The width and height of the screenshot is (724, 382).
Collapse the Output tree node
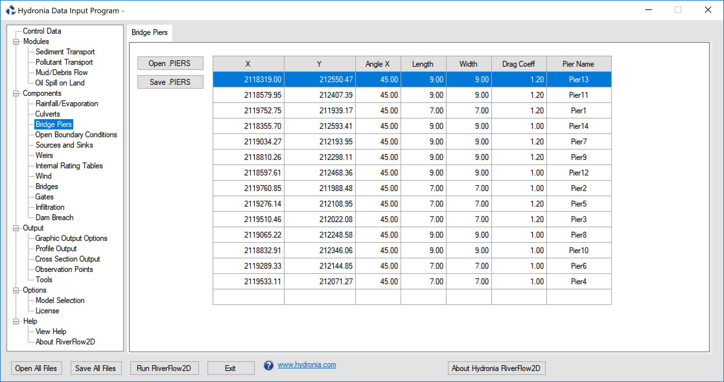(x=16, y=228)
